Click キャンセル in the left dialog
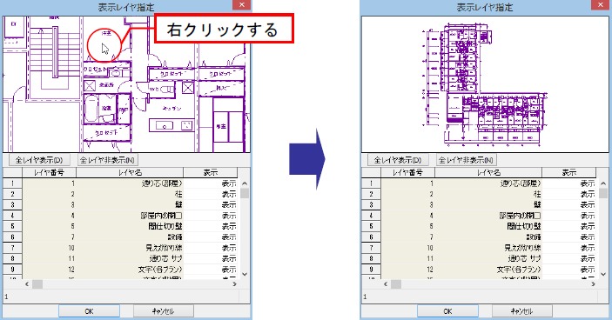This screenshot has height=320, width=612. click(163, 311)
